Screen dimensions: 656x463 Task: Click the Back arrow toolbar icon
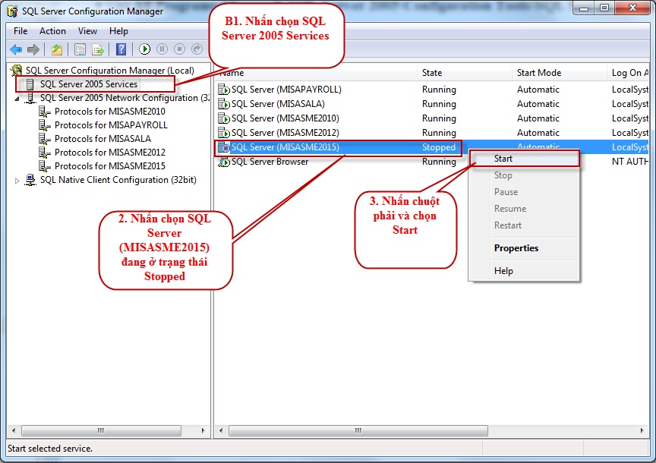(16, 49)
